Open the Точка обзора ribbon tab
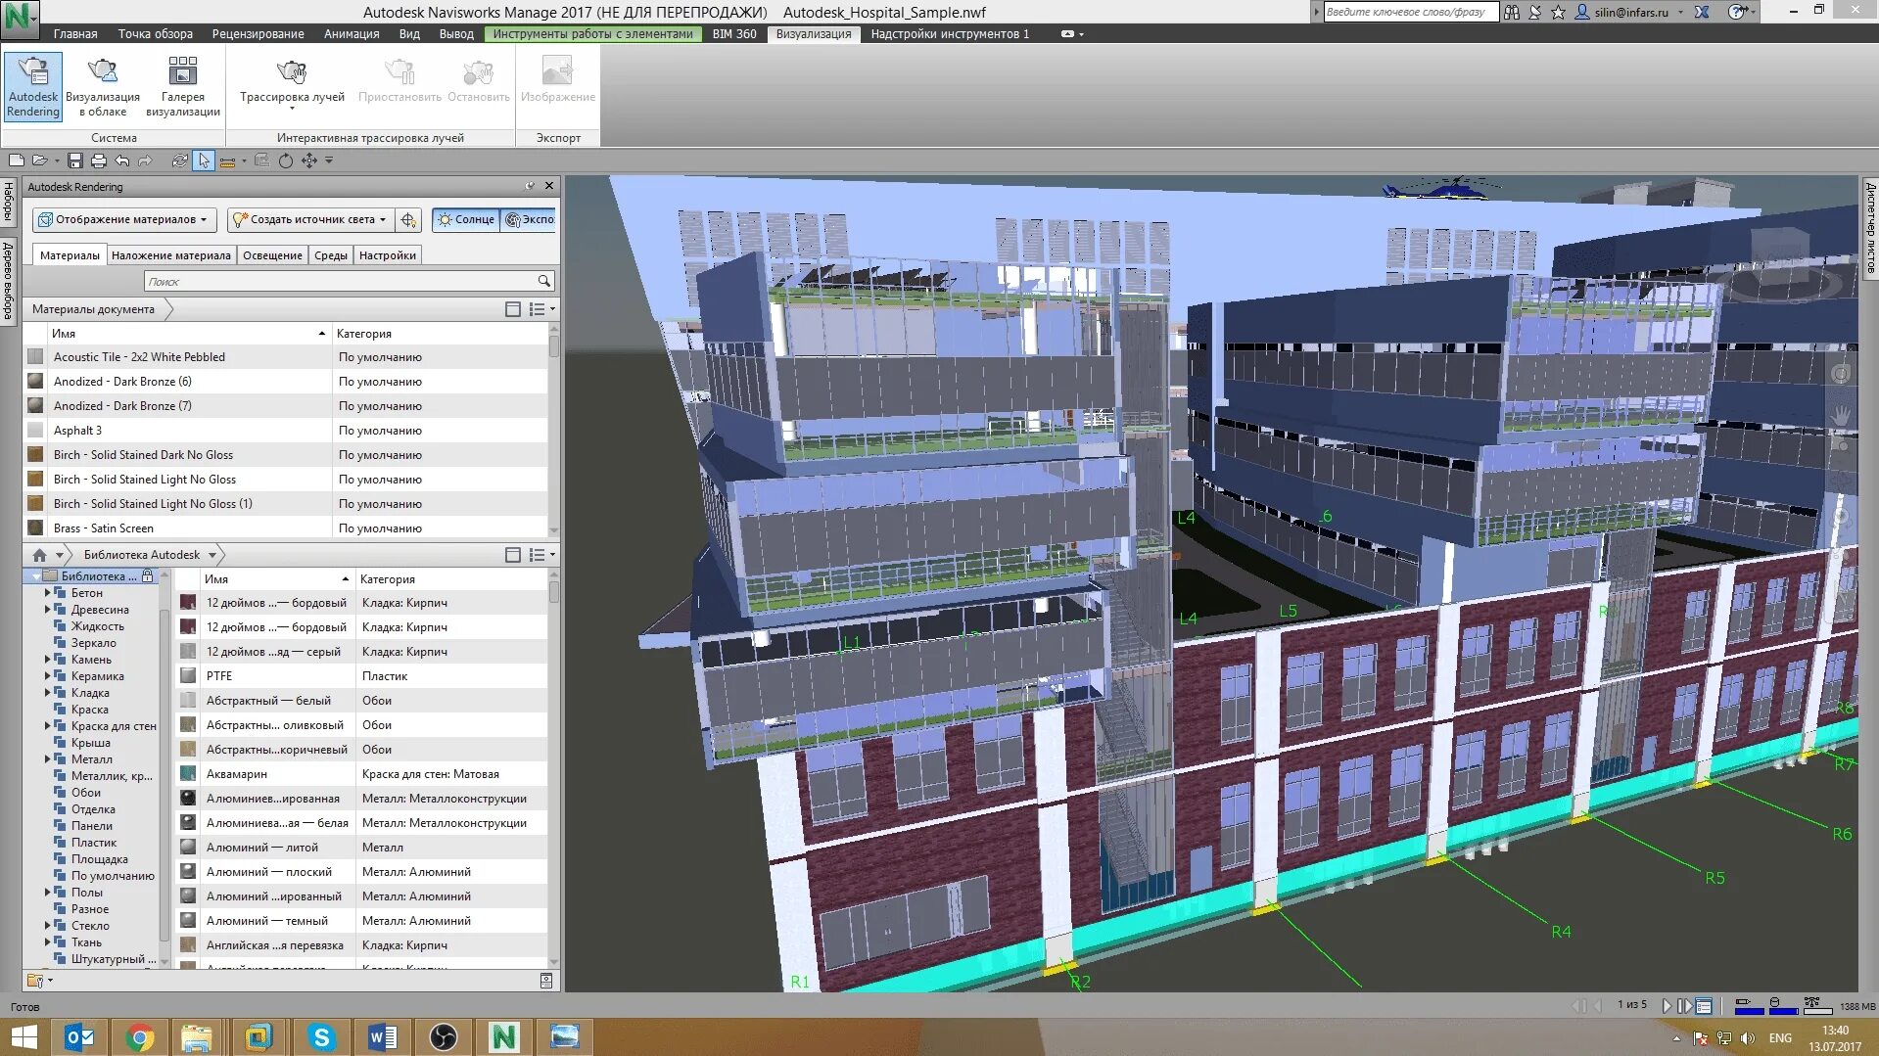This screenshot has height=1056, width=1879. [155, 33]
